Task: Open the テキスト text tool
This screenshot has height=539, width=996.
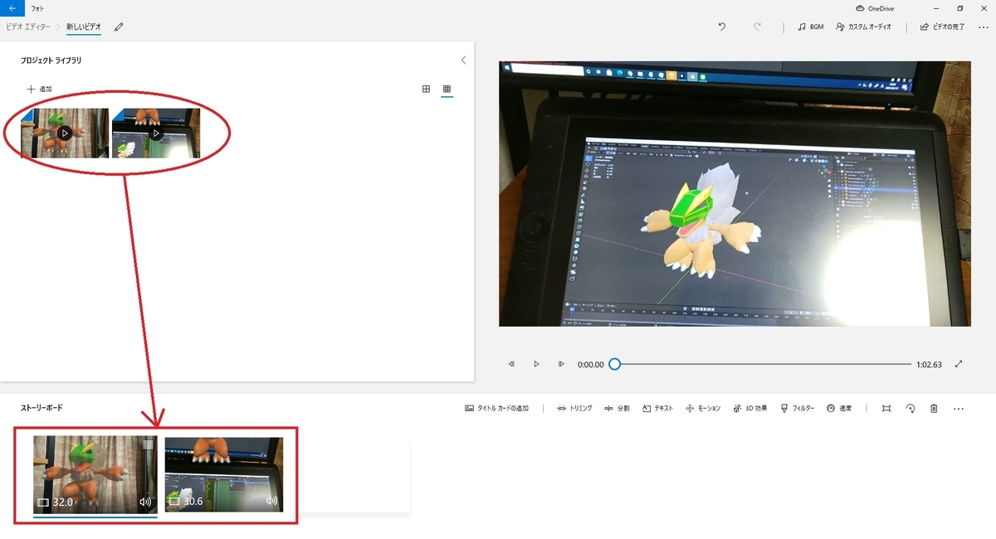Action: [657, 409]
